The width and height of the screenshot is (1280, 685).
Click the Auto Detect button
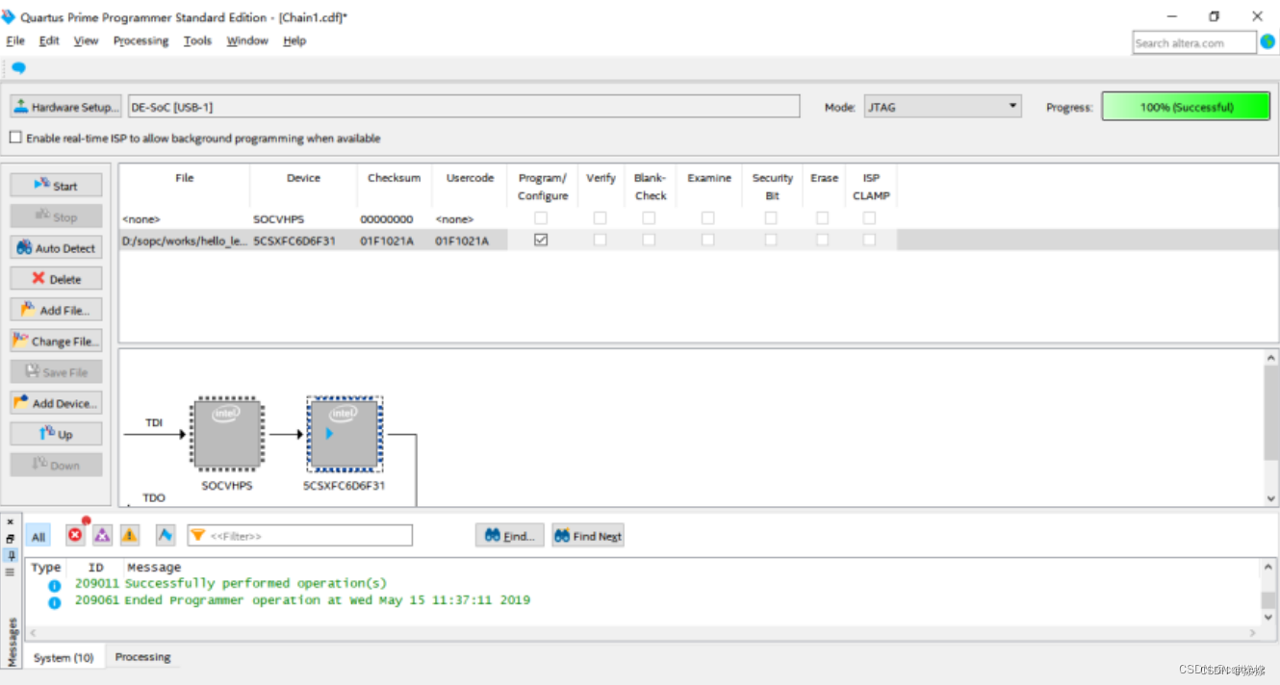coord(56,247)
